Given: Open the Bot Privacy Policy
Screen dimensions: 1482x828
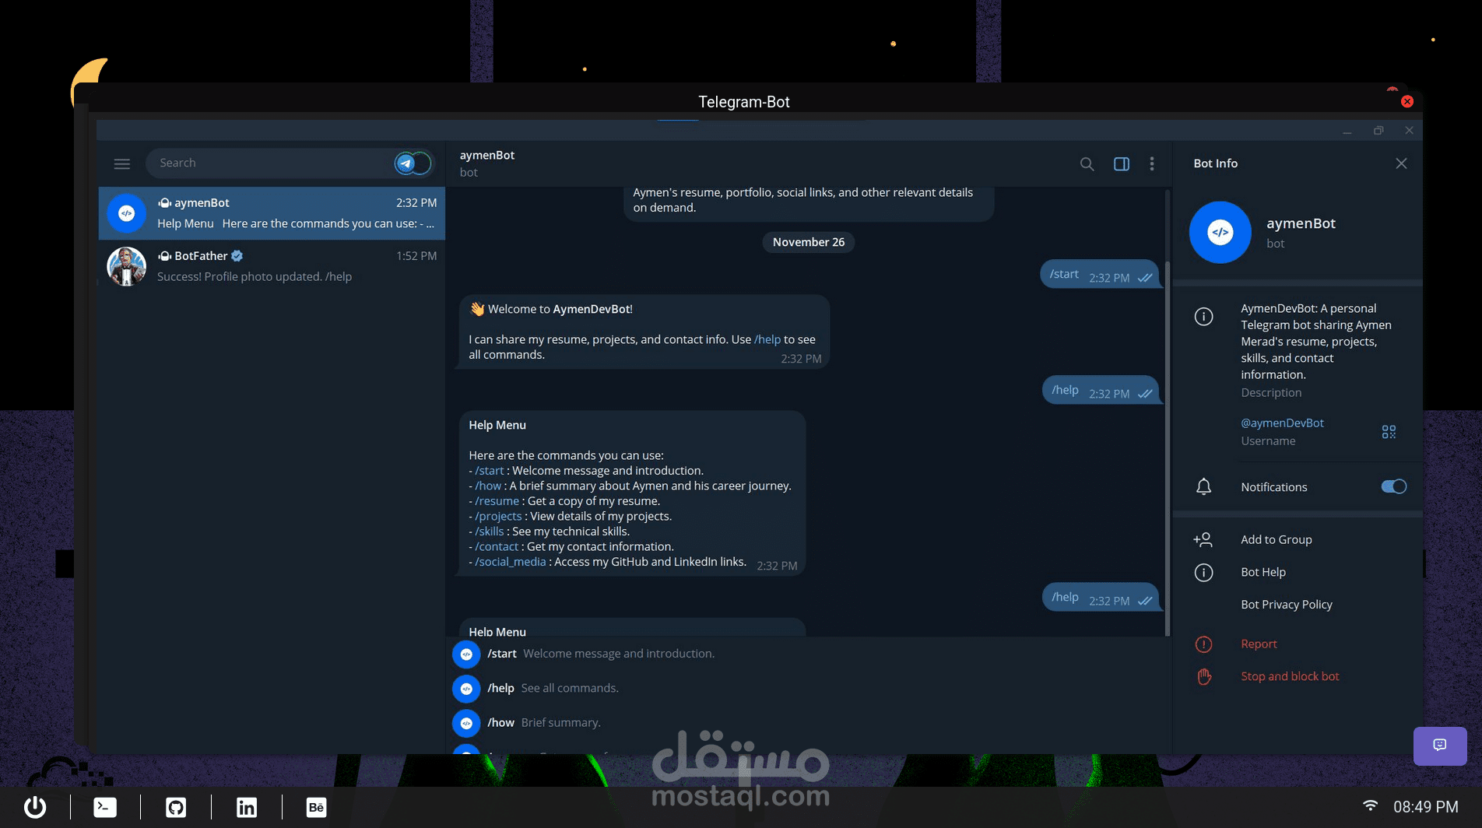Looking at the screenshot, I should 1287,605.
